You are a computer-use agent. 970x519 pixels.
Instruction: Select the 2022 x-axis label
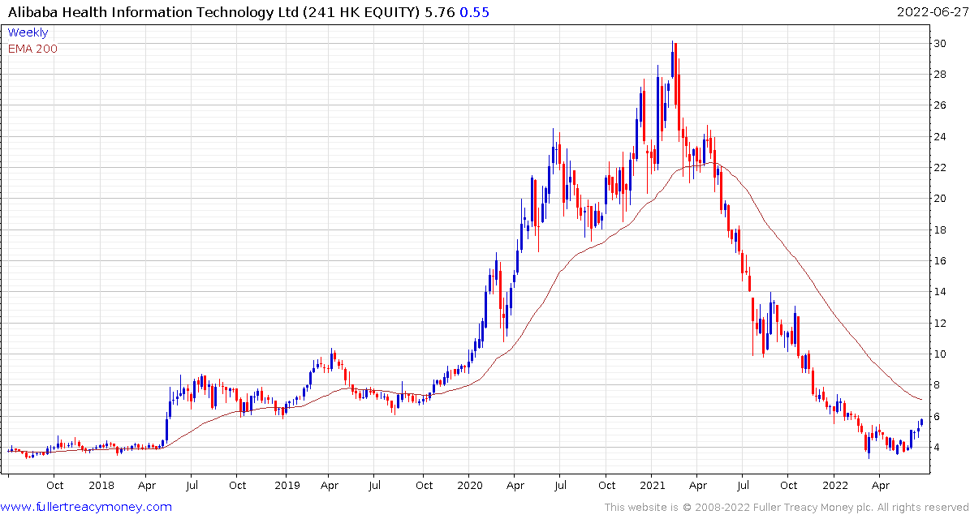[836, 485]
